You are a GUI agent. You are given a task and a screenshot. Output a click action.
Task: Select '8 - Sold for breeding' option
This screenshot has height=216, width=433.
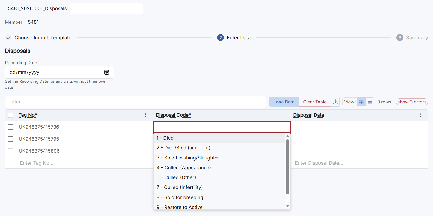coord(219,197)
